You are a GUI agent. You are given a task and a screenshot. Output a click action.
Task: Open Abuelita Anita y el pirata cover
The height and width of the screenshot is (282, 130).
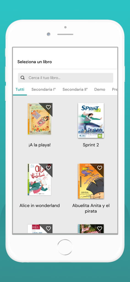pyautogui.click(x=91, y=181)
